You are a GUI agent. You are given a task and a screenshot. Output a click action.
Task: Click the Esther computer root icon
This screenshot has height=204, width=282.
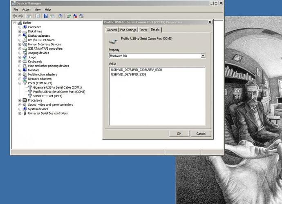click(20, 23)
